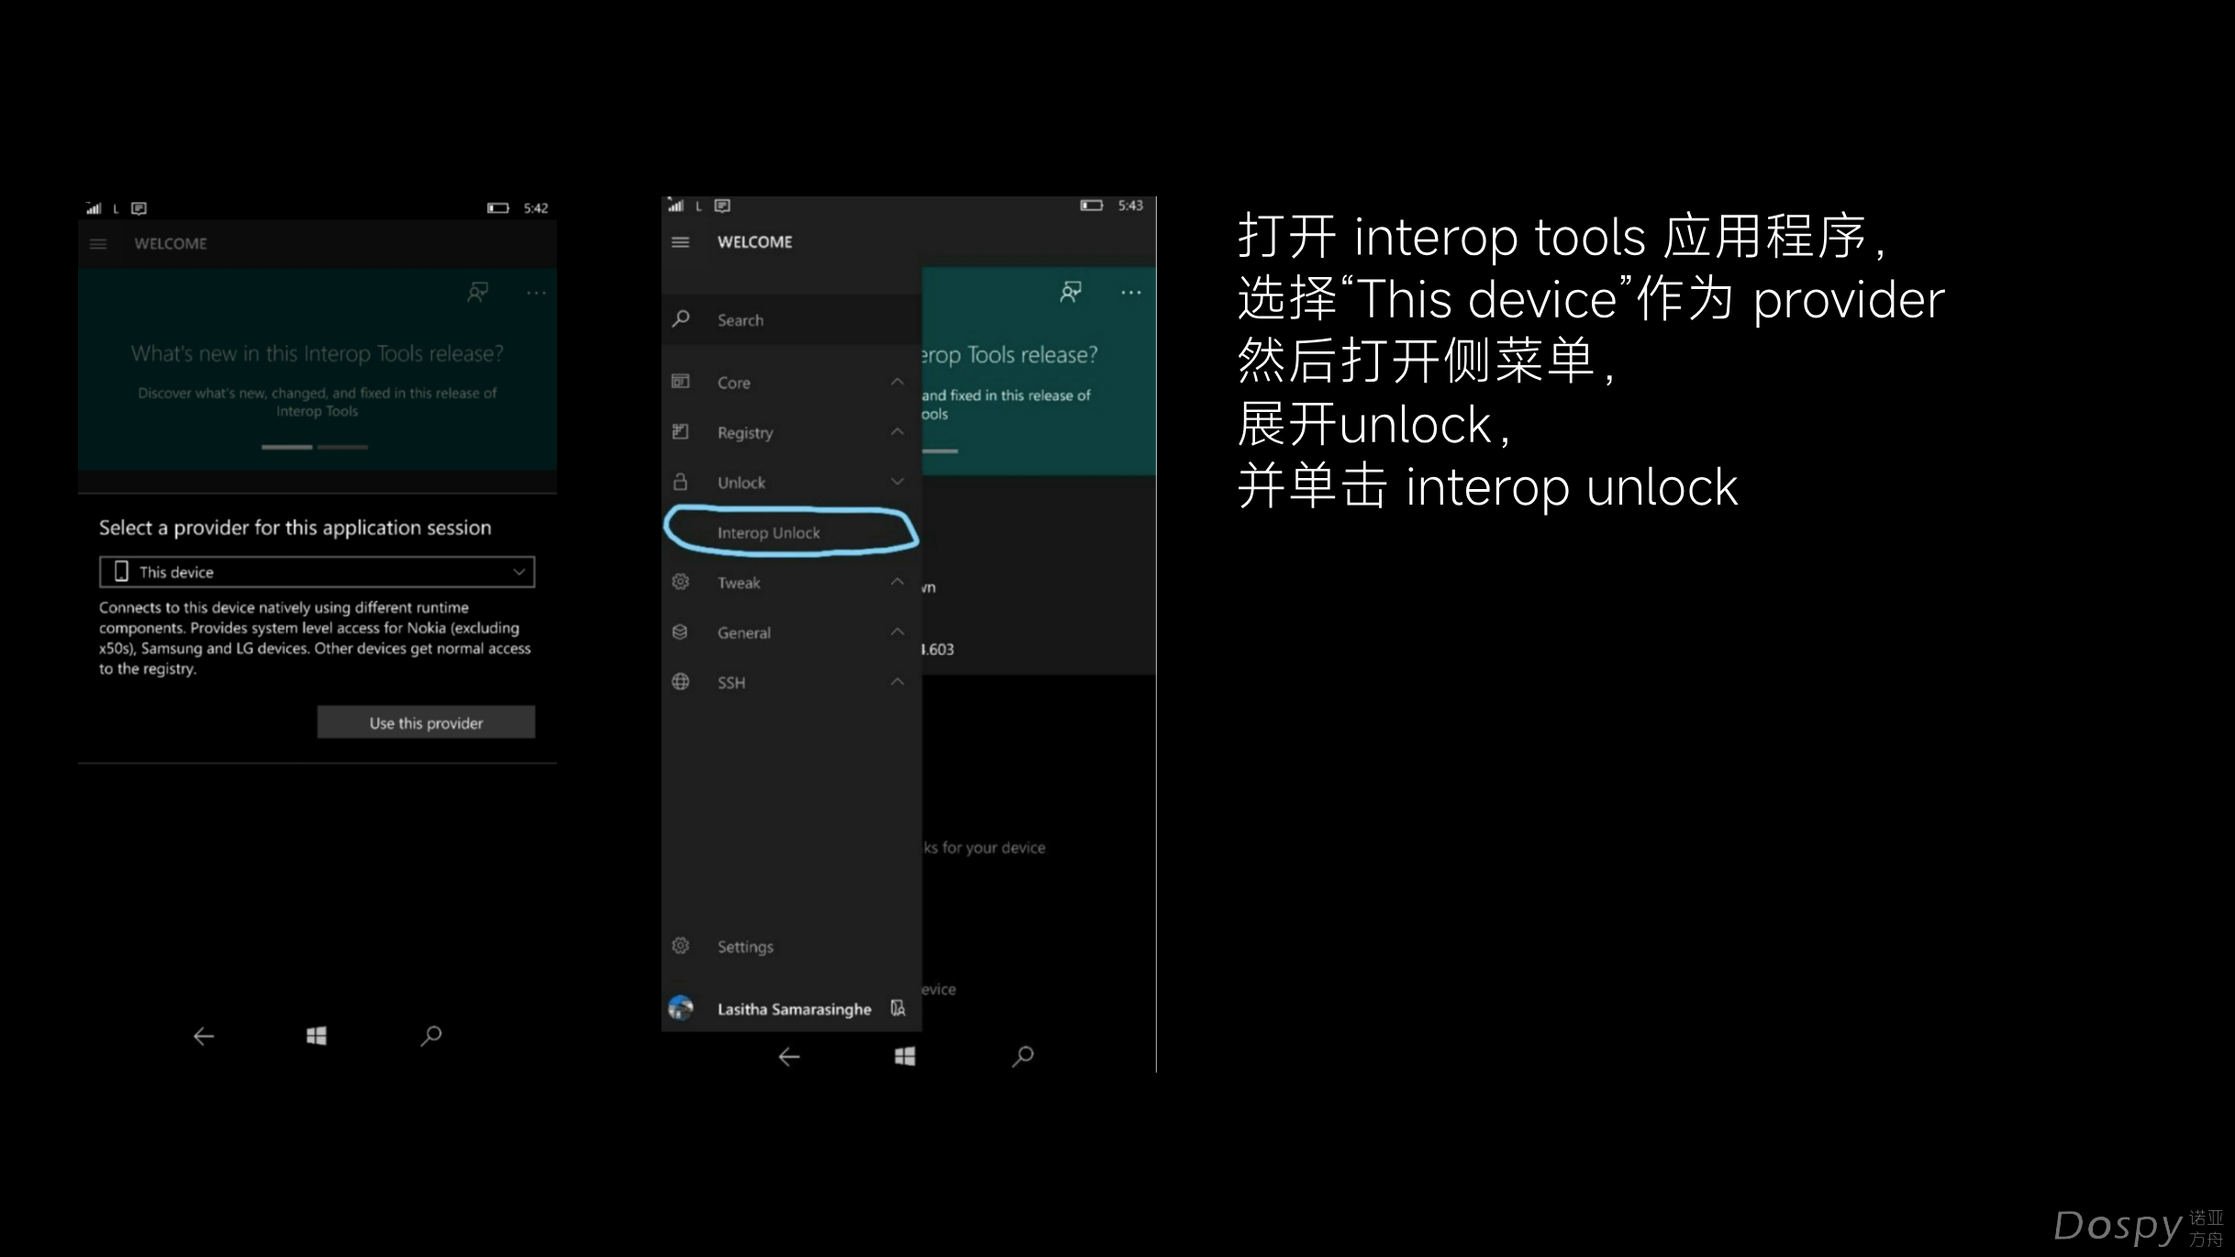Image resolution: width=2235 pixels, height=1257 pixels.
Task: Click the General section icon
Action: click(680, 632)
